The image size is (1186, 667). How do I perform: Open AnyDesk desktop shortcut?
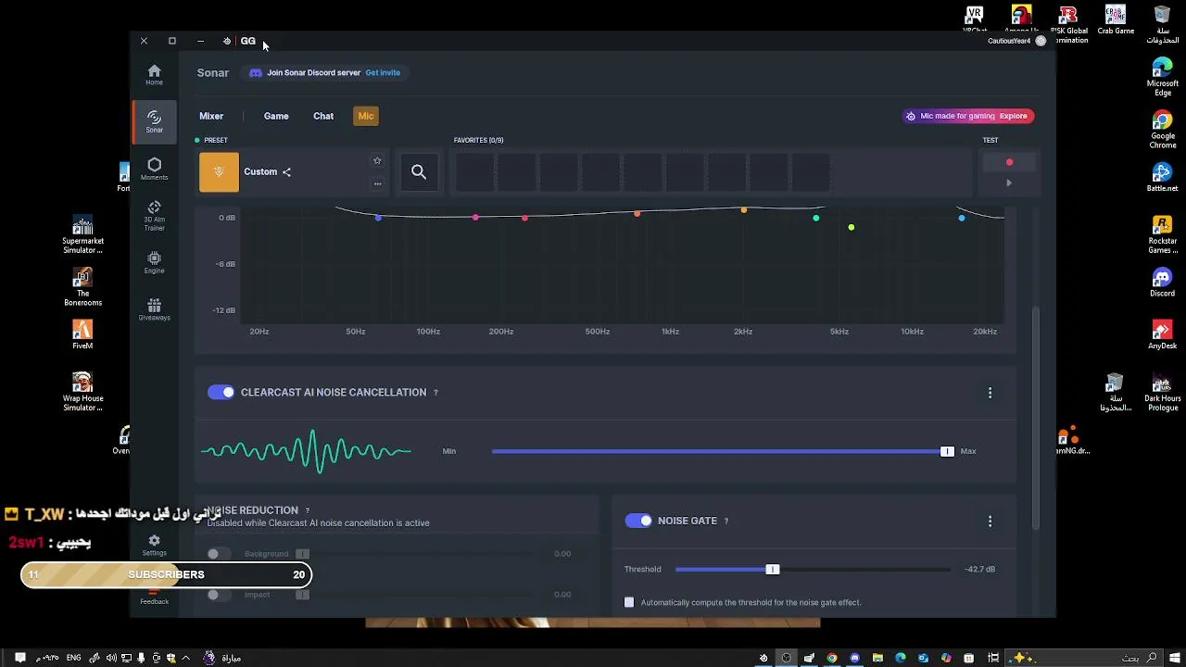point(1162,335)
